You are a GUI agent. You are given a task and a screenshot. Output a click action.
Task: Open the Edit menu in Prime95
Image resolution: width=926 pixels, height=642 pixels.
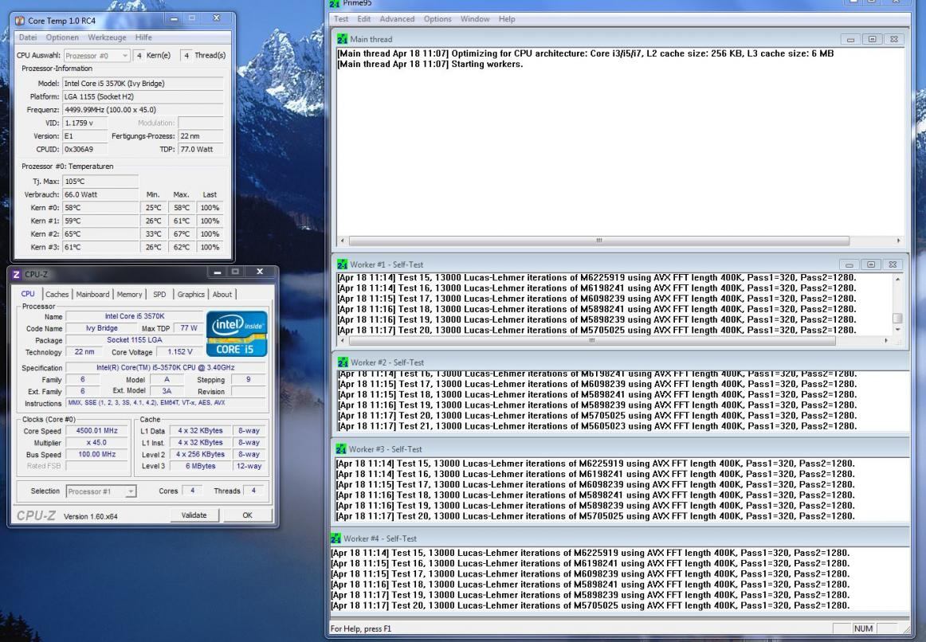point(363,19)
